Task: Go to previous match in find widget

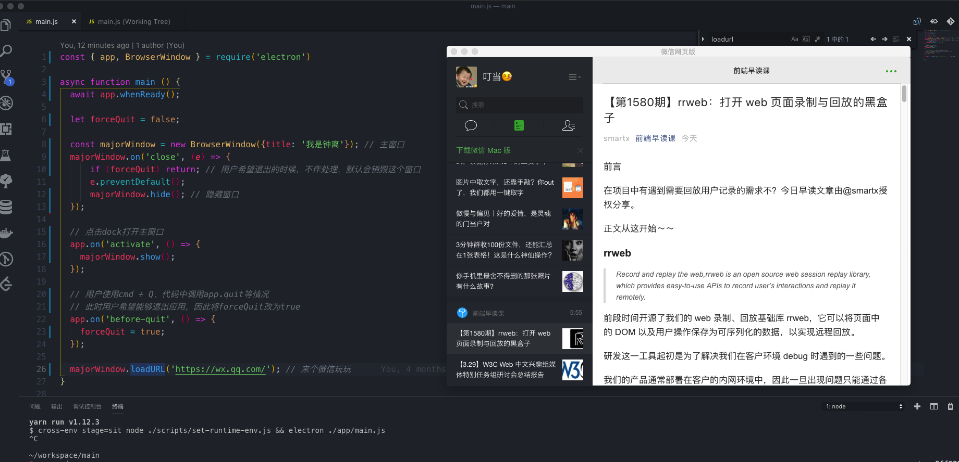Action: click(873, 39)
